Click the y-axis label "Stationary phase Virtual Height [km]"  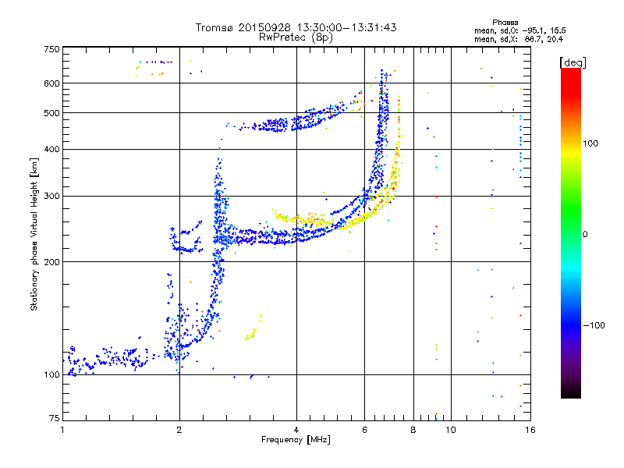click(x=34, y=234)
